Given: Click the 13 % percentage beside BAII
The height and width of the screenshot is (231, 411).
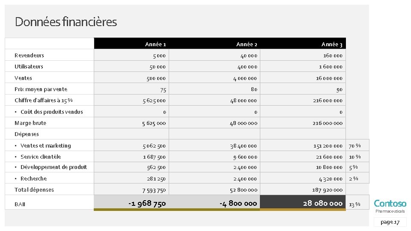Looking at the screenshot, I should (354, 204).
